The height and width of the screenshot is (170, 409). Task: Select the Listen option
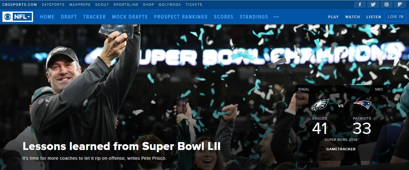[x=374, y=17]
